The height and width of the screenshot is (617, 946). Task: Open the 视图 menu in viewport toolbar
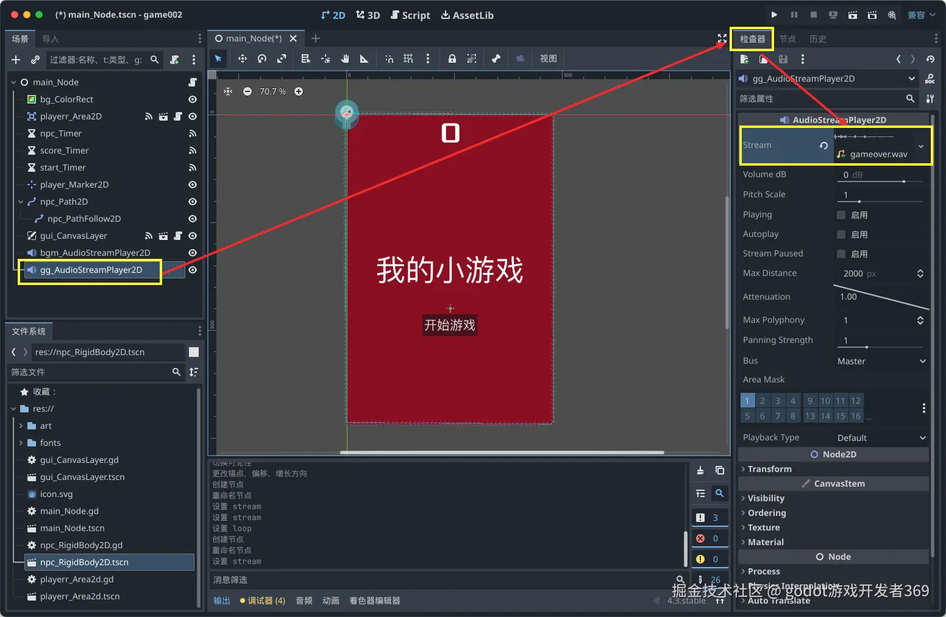549,58
